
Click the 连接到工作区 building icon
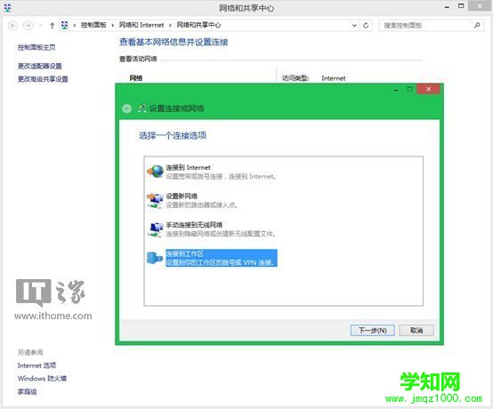[155, 258]
